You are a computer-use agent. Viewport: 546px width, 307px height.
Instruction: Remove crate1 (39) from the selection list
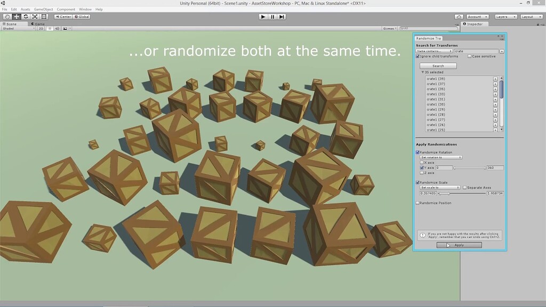coord(496,79)
